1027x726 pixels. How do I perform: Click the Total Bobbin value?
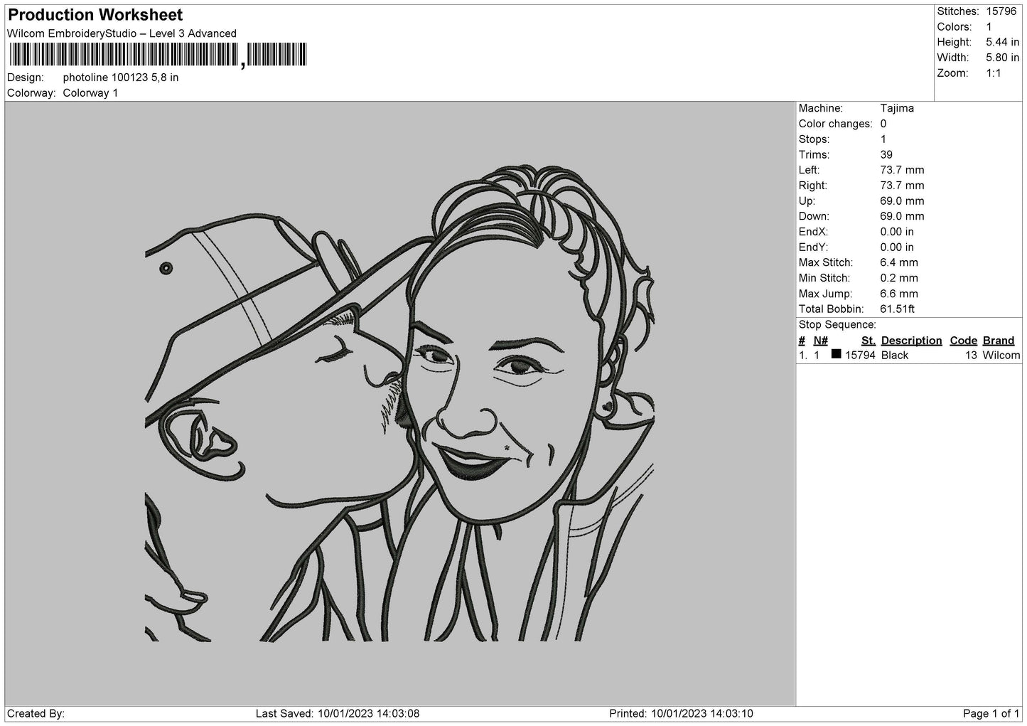[897, 309]
